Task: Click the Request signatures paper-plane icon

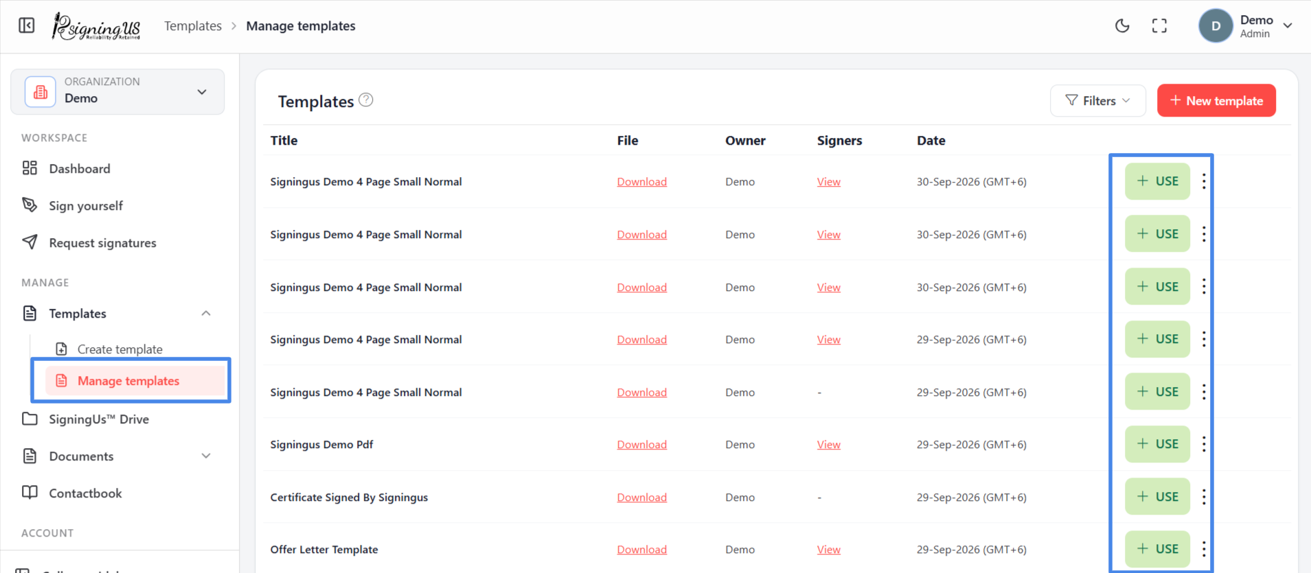Action: (30, 242)
